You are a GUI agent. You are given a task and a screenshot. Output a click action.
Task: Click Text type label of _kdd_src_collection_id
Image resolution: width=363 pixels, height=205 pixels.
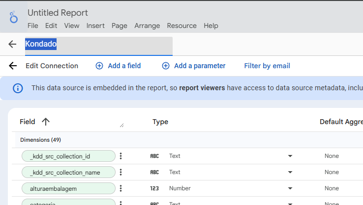(x=175, y=156)
